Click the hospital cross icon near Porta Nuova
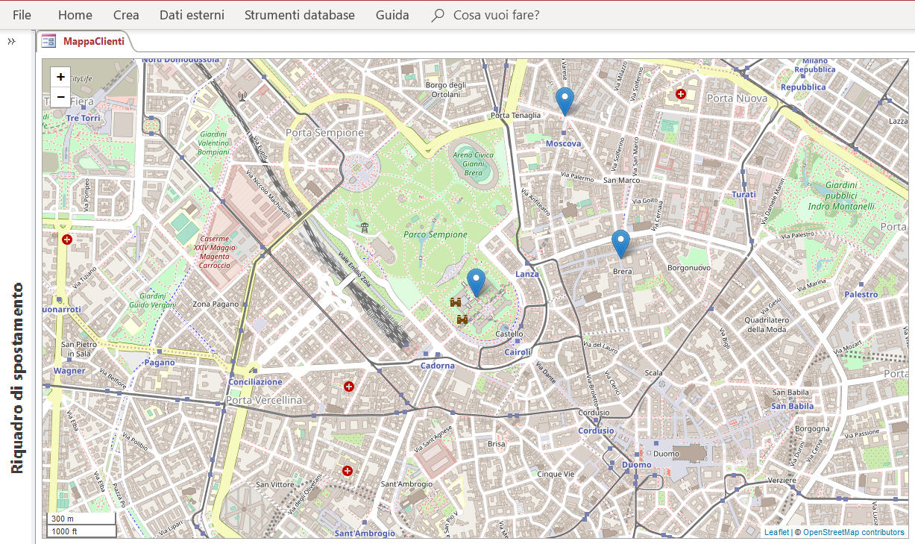 [x=681, y=94]
